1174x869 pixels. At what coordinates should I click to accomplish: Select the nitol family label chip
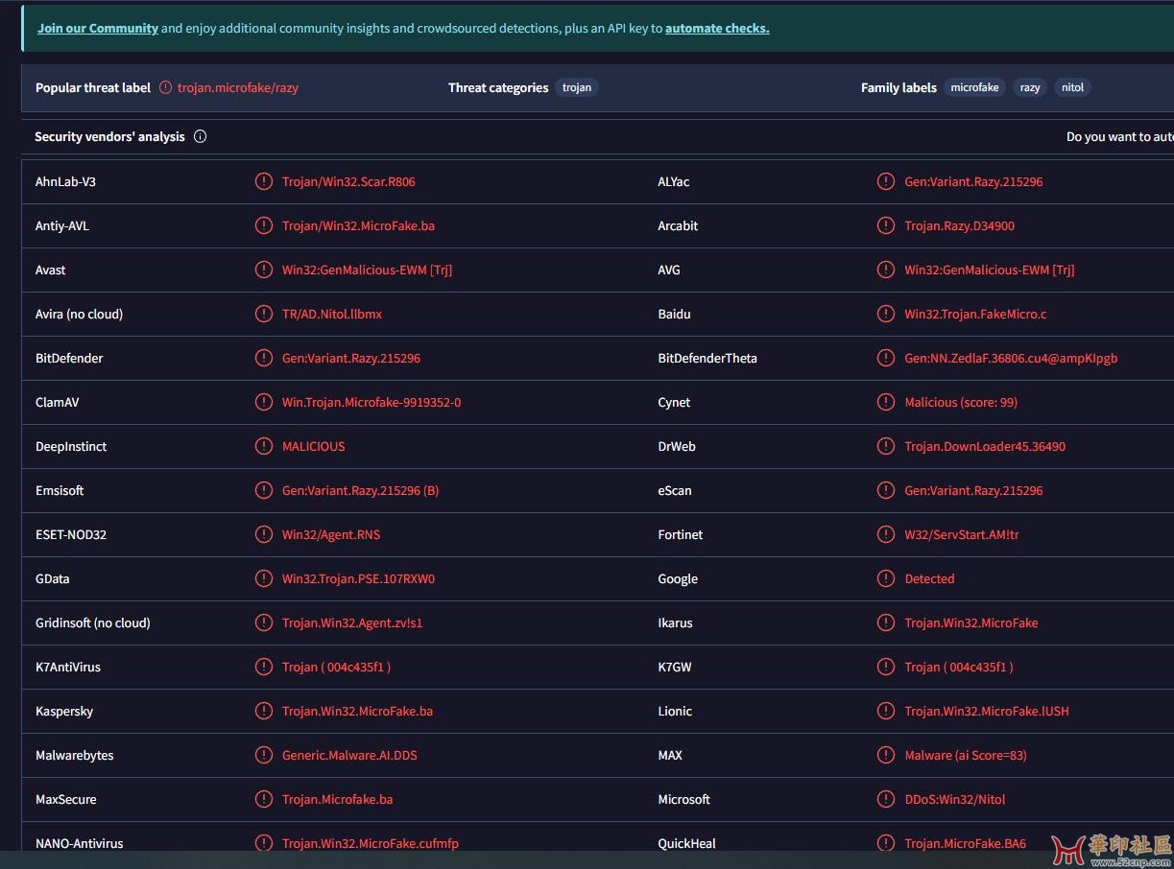tap(1073, 87)
